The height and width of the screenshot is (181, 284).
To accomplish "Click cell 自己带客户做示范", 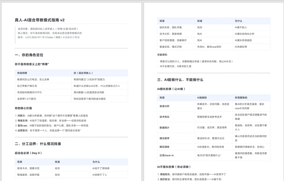I will click(27, 86).
